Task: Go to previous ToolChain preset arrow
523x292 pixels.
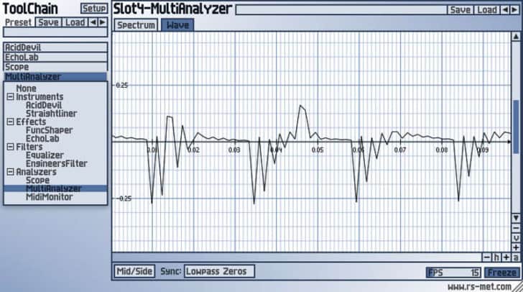Action: tap(93, 22)
